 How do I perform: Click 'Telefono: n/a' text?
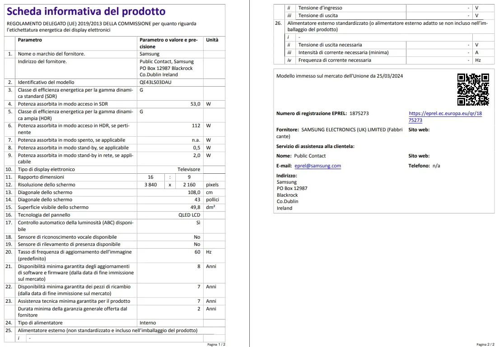click(x=424, y=166)
